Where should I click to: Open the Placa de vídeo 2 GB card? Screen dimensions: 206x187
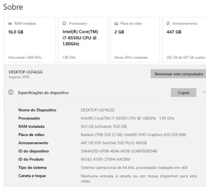pos(135,40)
